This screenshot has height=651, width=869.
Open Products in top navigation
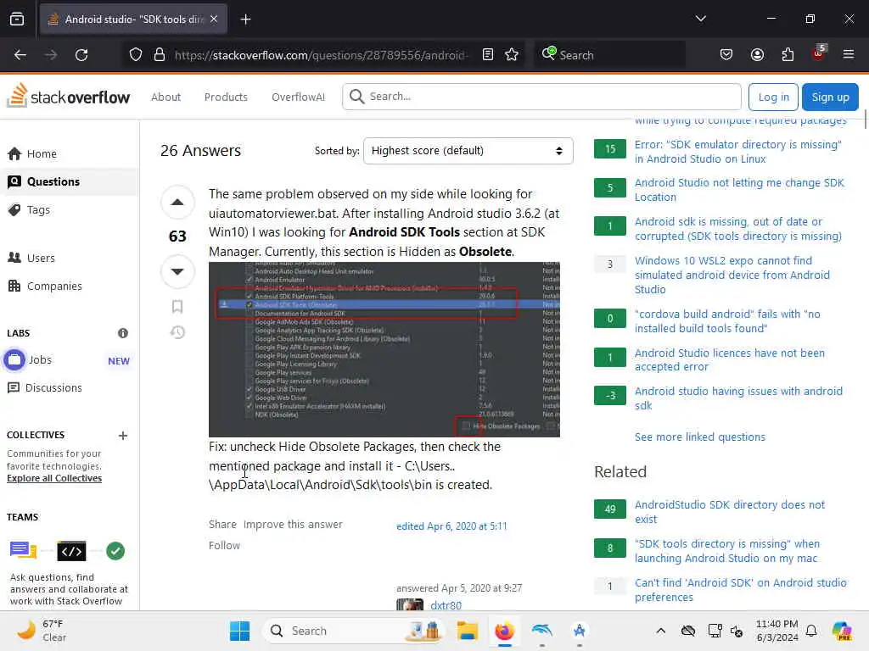point(226,97)
